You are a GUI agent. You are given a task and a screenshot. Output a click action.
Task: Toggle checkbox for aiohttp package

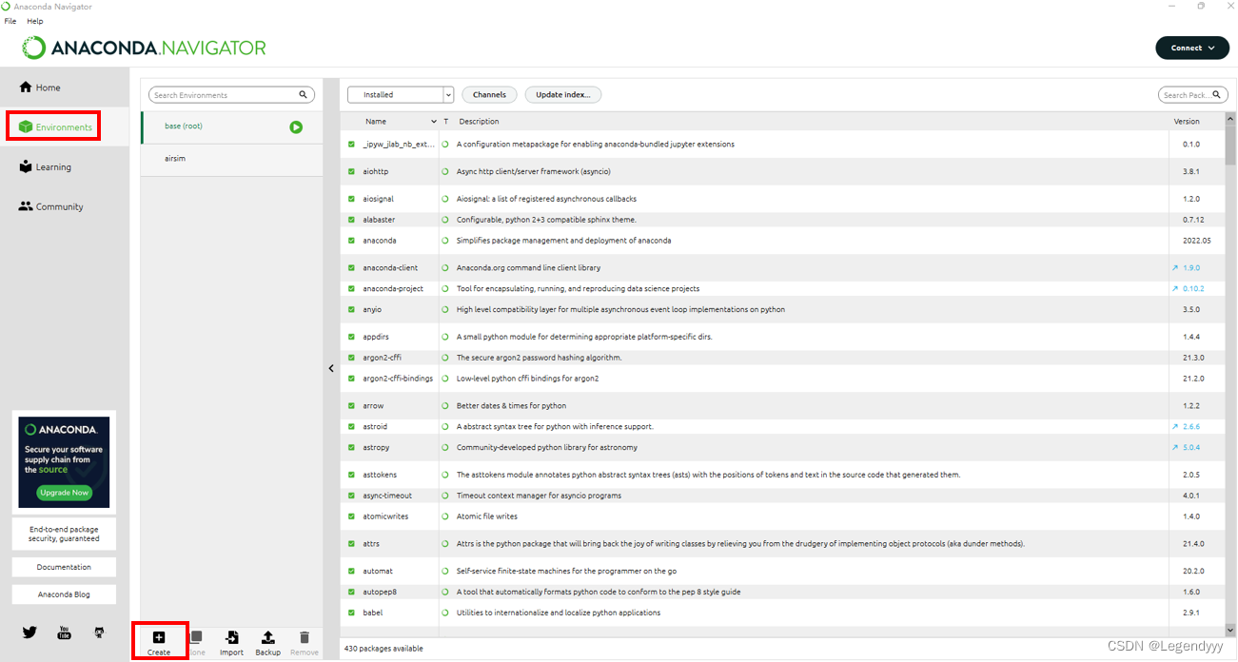click(351, 172)
